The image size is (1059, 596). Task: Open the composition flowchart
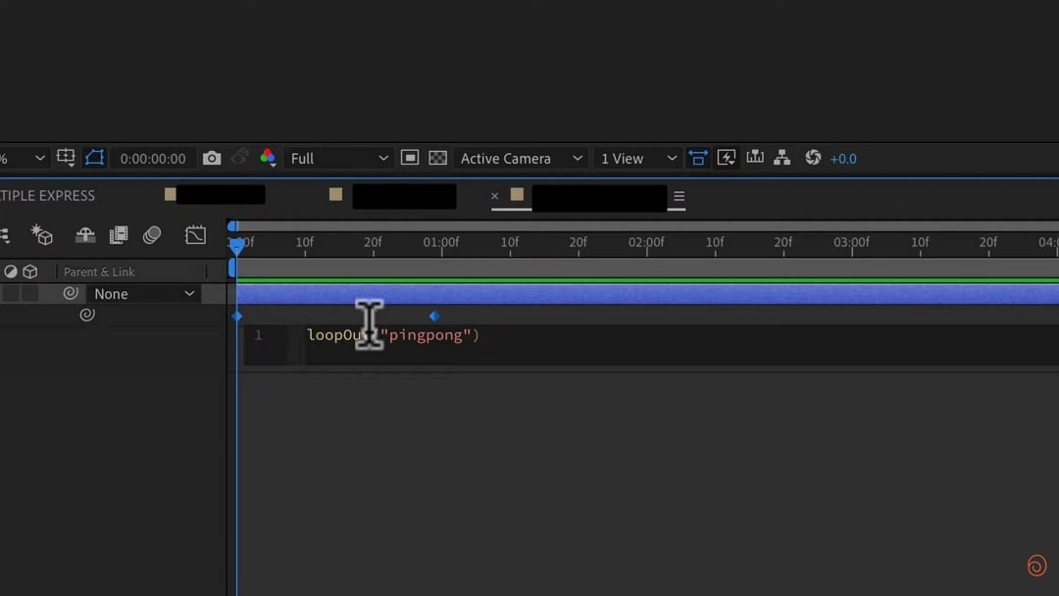[x=782, y=158]
